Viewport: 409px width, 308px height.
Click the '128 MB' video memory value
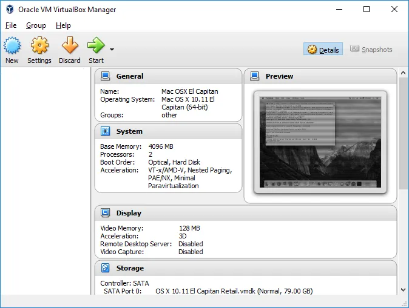(189, 228)
